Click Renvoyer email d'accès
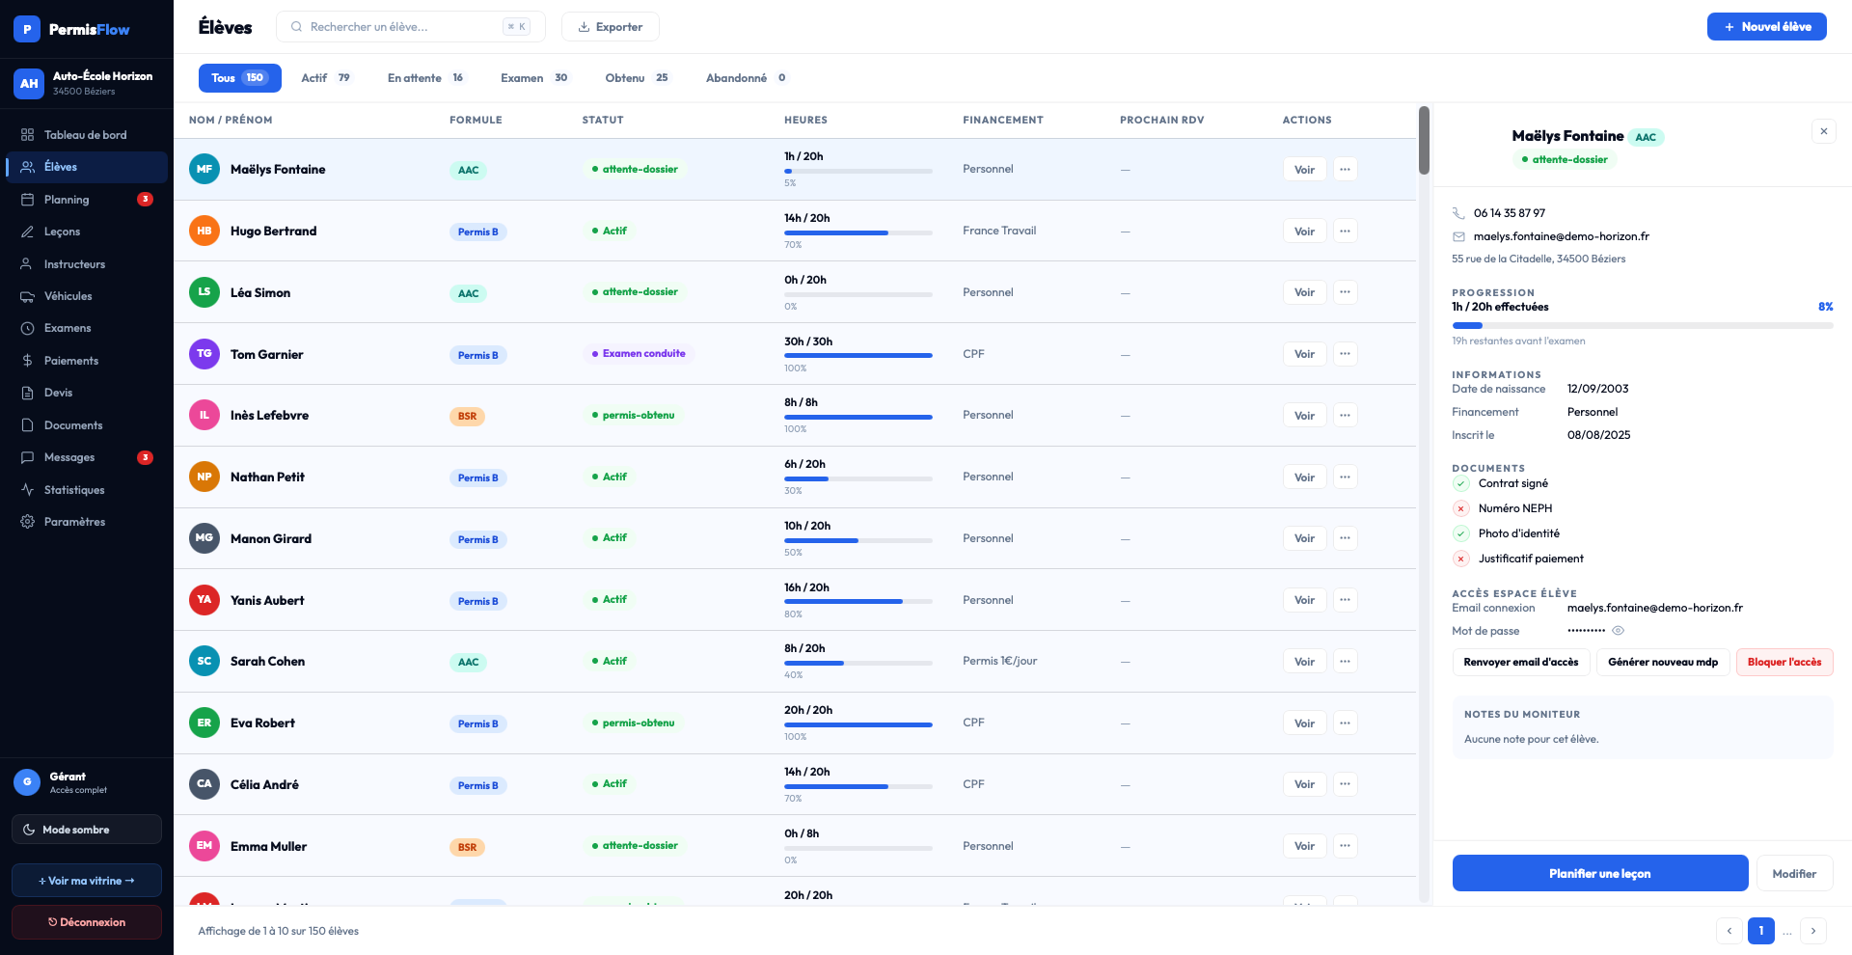The image size is (1852, 955). click(1521, 662)
